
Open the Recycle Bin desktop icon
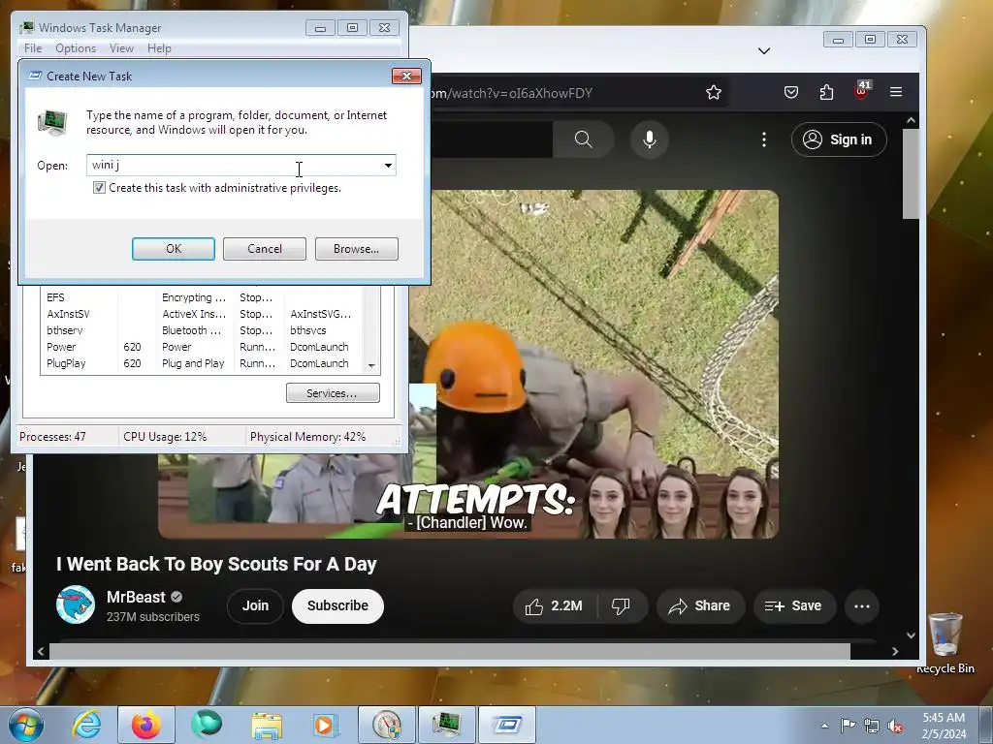click(x=945, y=642)
